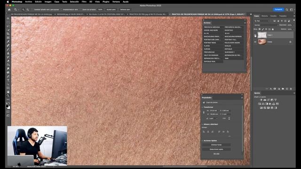Screen dimensions: 301x169
Task: Click the zoom in magnifier in options bar
Action: tap(23, 9)
